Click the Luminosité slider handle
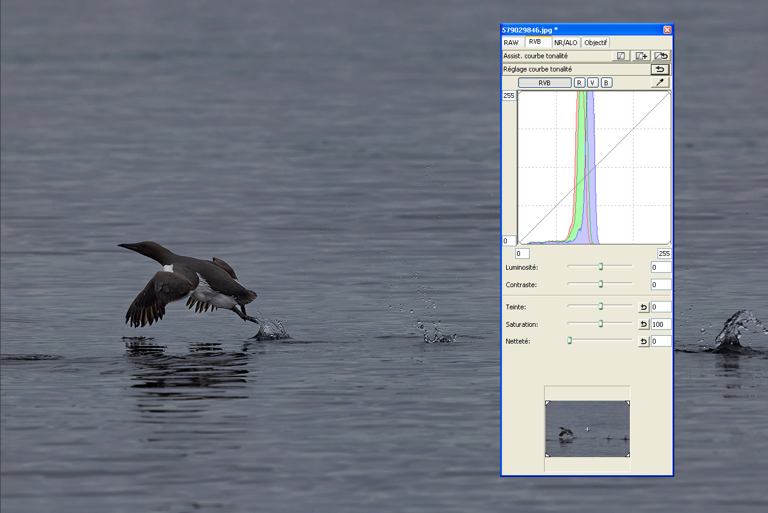Screen dimensions: 768x513 click(x=600, y=267)
